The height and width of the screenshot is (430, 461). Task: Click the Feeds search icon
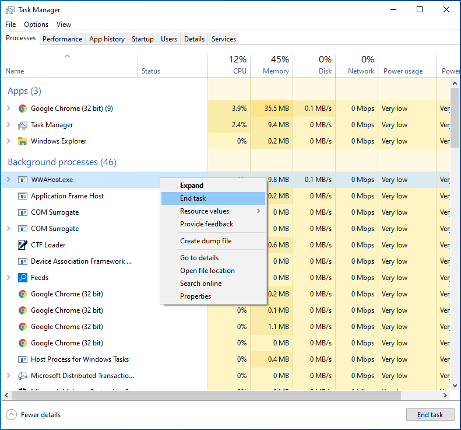pos(23,278)
